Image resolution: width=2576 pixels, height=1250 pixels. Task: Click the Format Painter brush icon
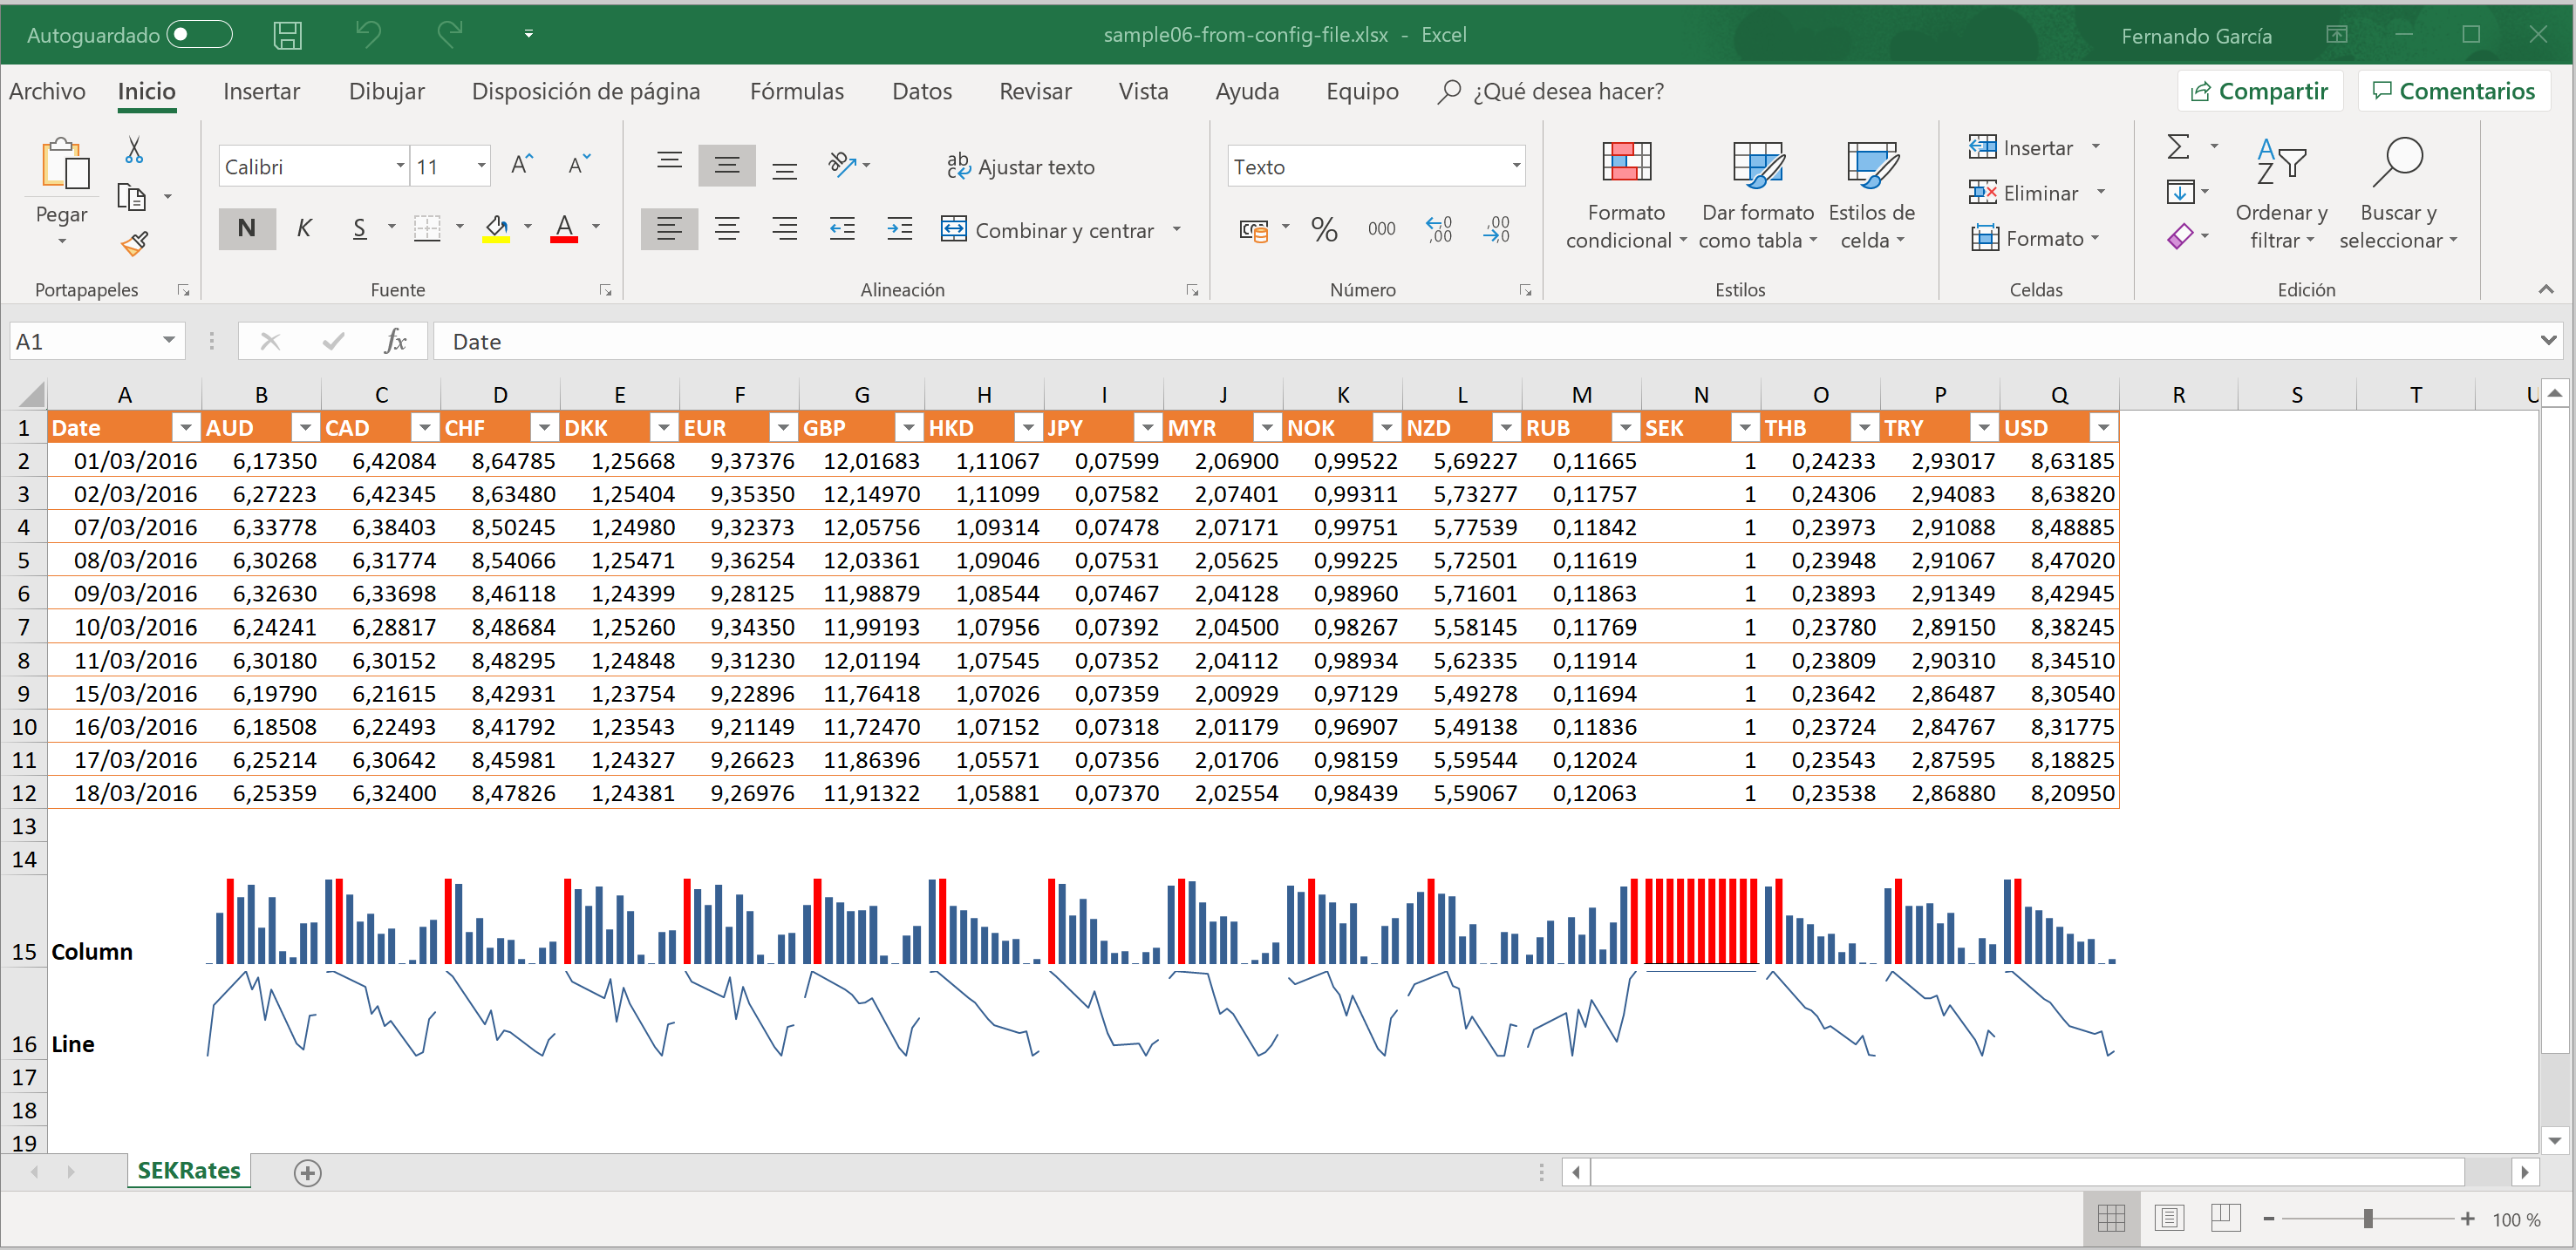click(134, 243)
